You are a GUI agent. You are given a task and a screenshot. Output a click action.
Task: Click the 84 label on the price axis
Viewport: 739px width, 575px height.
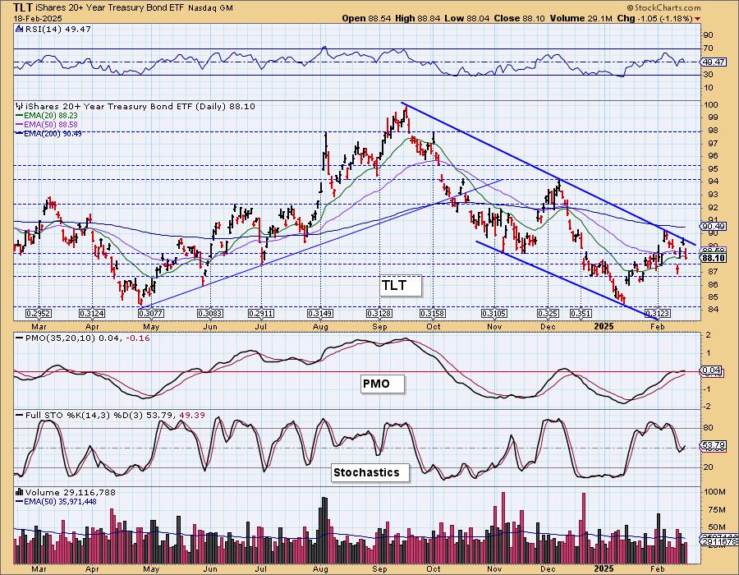[713, 310]
